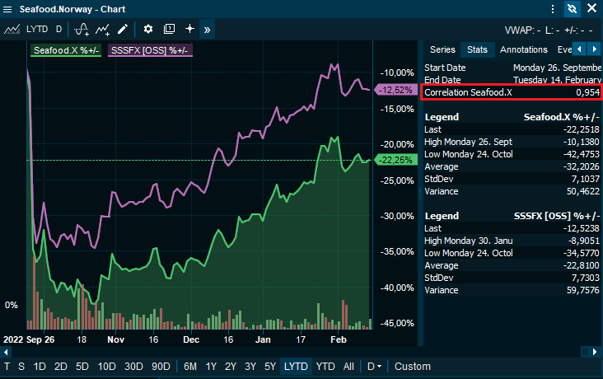This screenshot has height=379, width=603.
Task: Click the chart type line icon
Action: [12, 29]
